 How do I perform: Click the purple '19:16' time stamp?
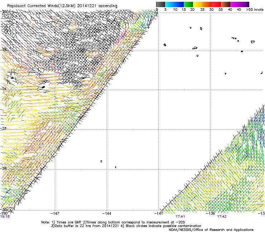point(5,217)
